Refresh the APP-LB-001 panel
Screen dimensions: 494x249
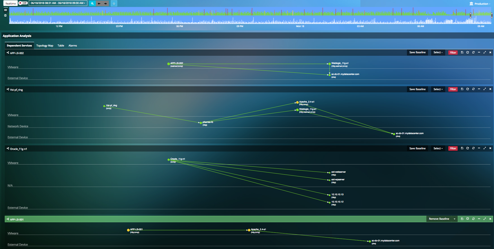(x=473, y=219)
